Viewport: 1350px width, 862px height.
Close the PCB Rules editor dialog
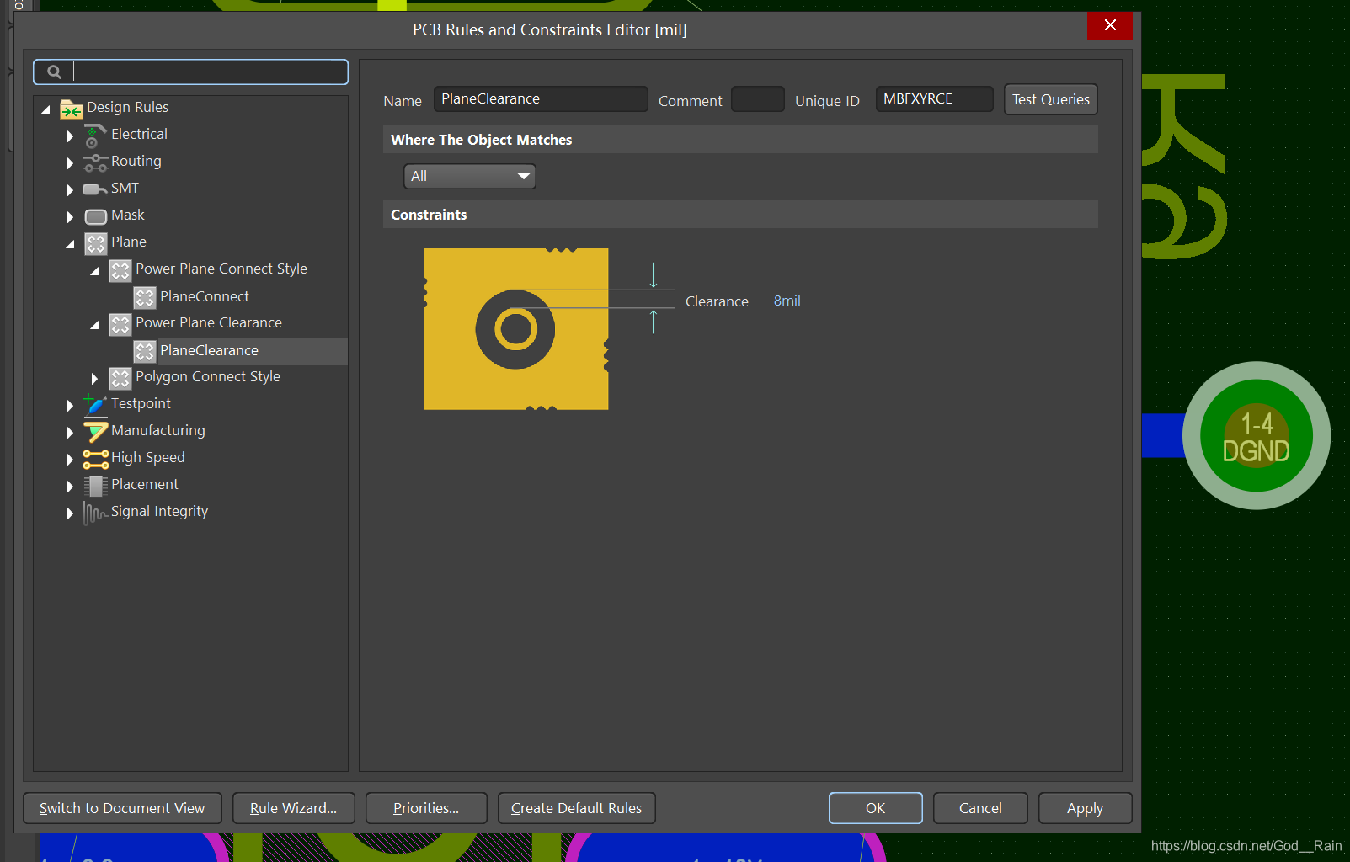coord(1110,25)
